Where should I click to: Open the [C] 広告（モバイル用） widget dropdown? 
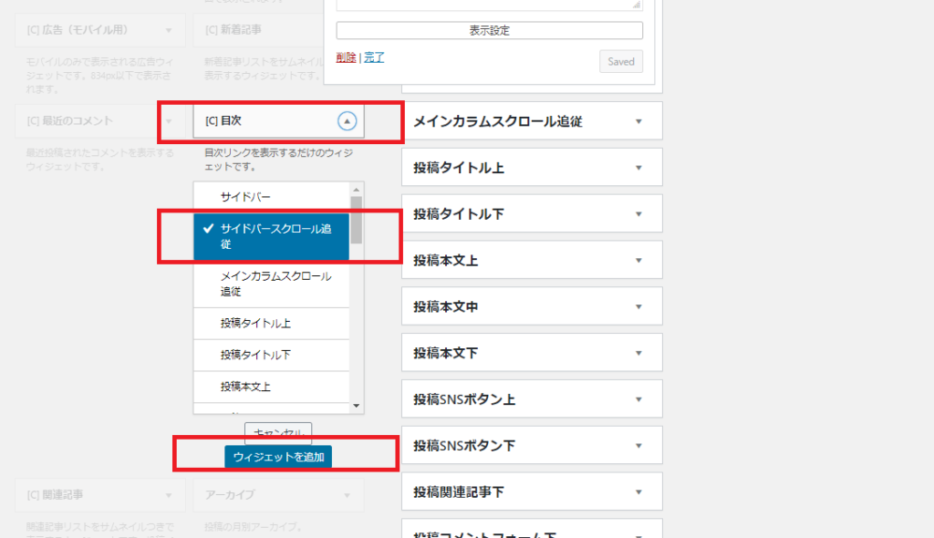click(x=169, y=30)
